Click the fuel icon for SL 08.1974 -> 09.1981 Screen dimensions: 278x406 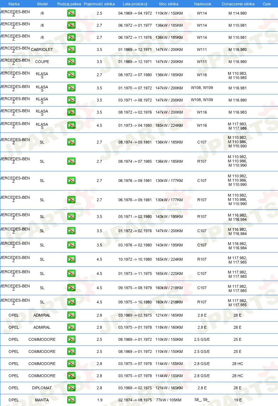(71, 142)
